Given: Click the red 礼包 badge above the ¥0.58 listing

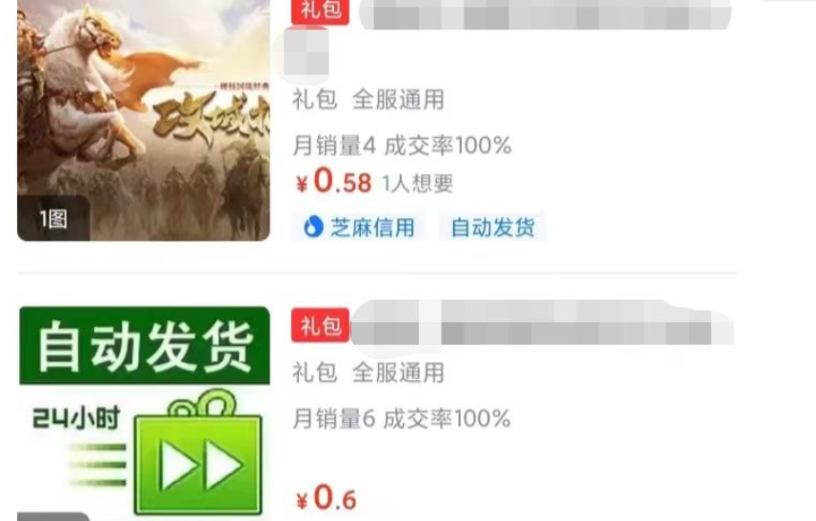Looking at the screenshot, I should point(320,10).
